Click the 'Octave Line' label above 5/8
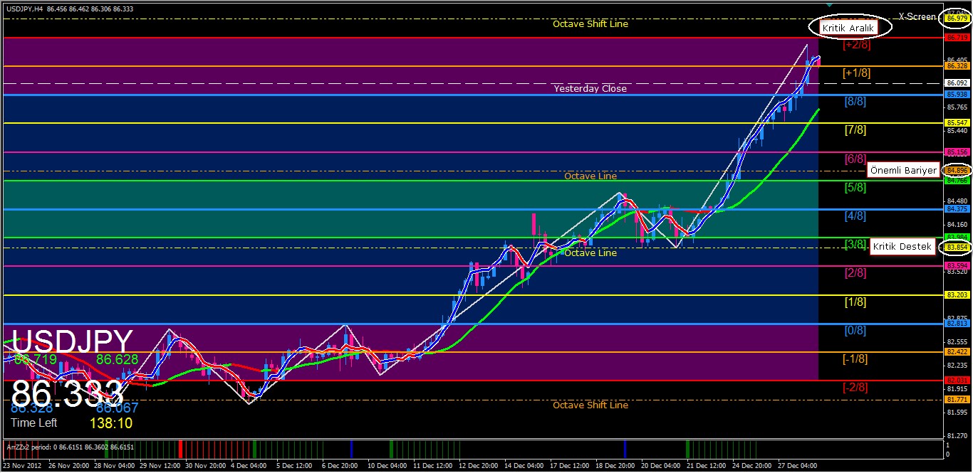This screenshot has width=973, height=473. 590,176
